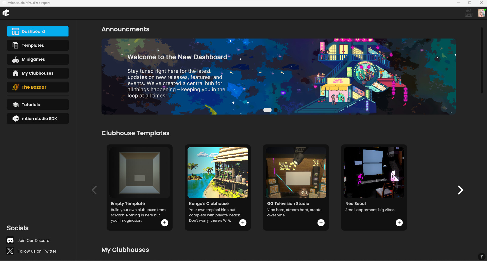The image size is (487, 261).
Task: Add Neo Seoul template with plus icon
Action: [x=399, y=222]
